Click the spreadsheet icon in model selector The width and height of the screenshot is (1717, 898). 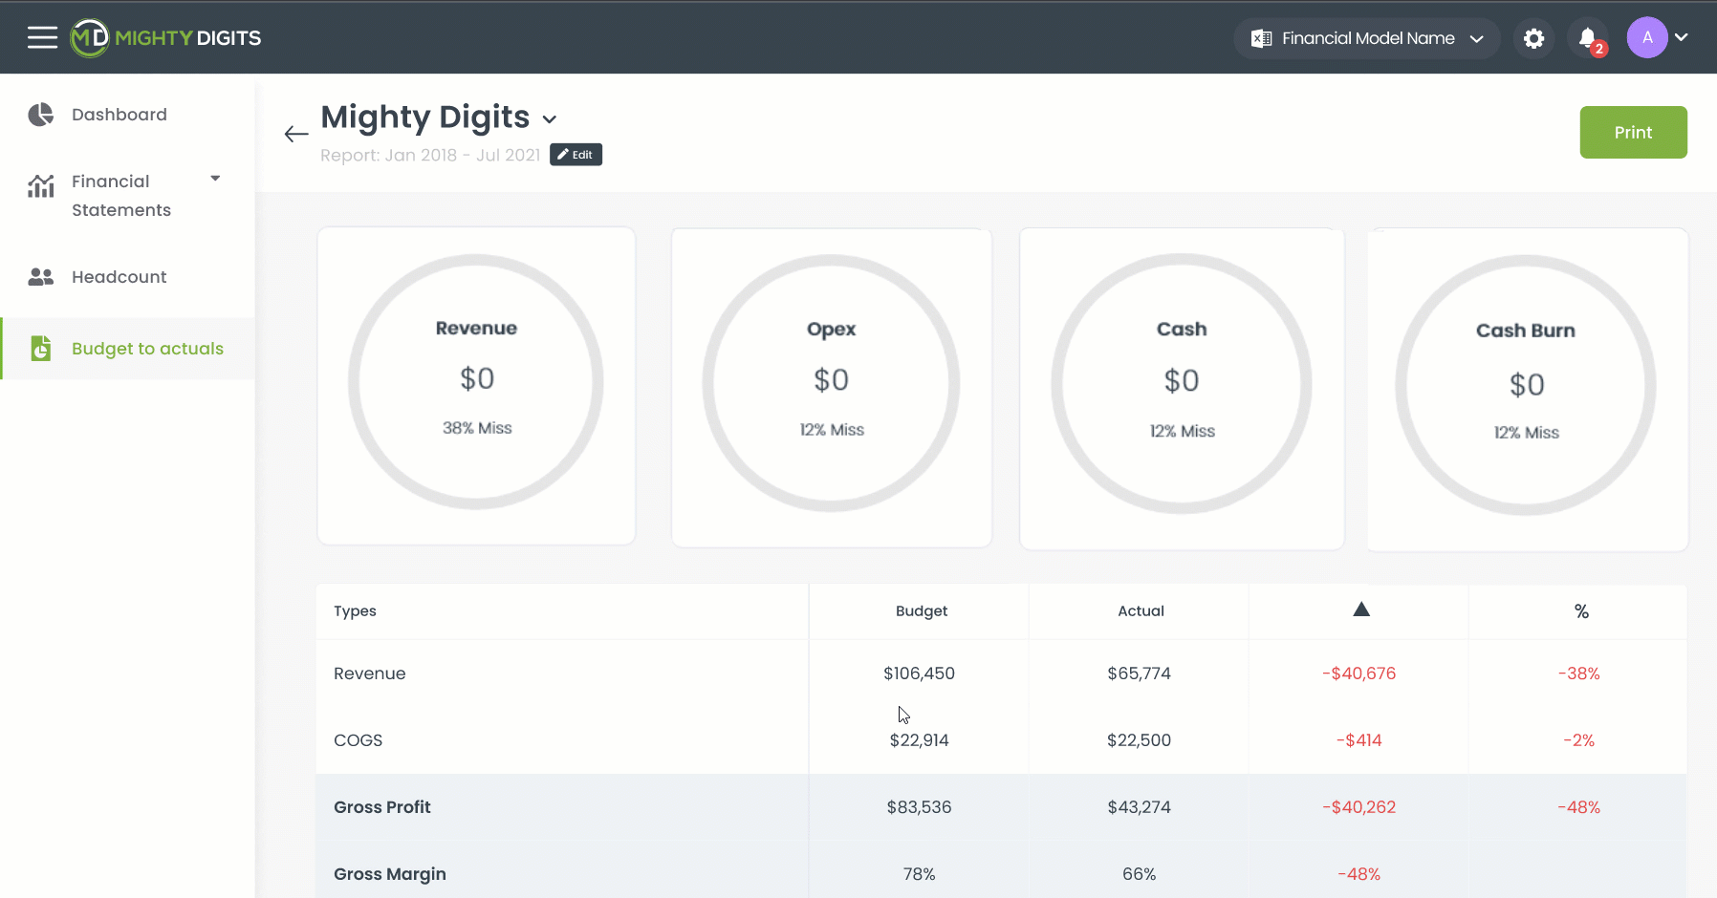pos(1262,38)
